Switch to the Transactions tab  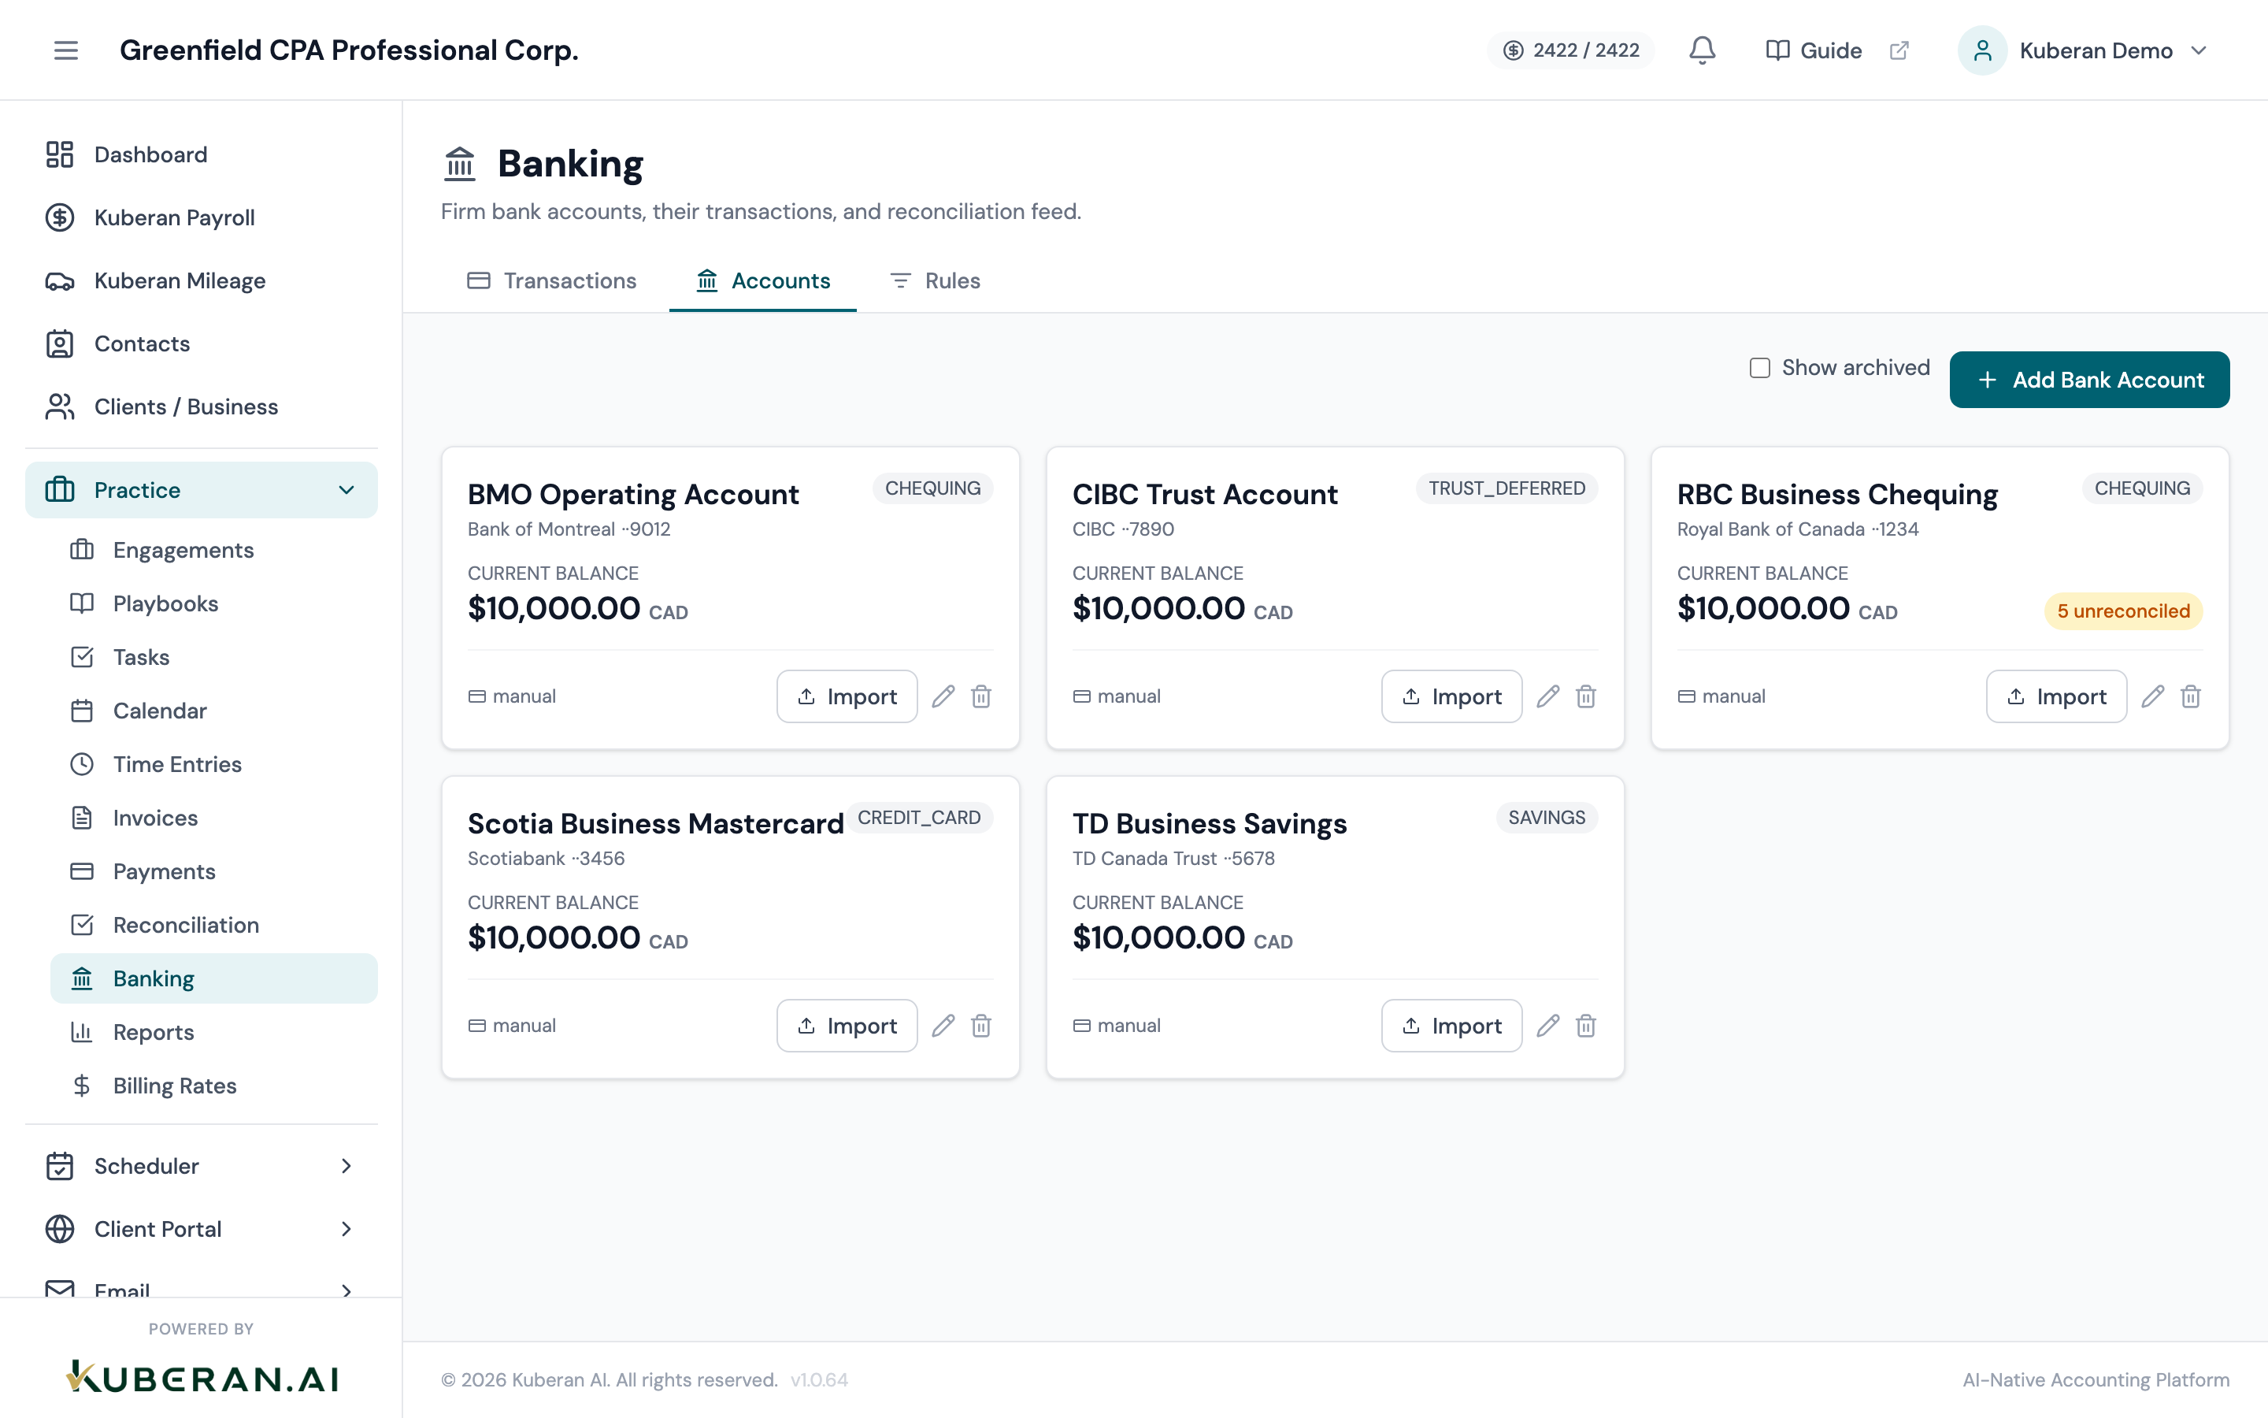[552, 280]
